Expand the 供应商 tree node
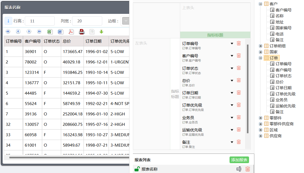 pyautogui.click(x=260, y=136)
